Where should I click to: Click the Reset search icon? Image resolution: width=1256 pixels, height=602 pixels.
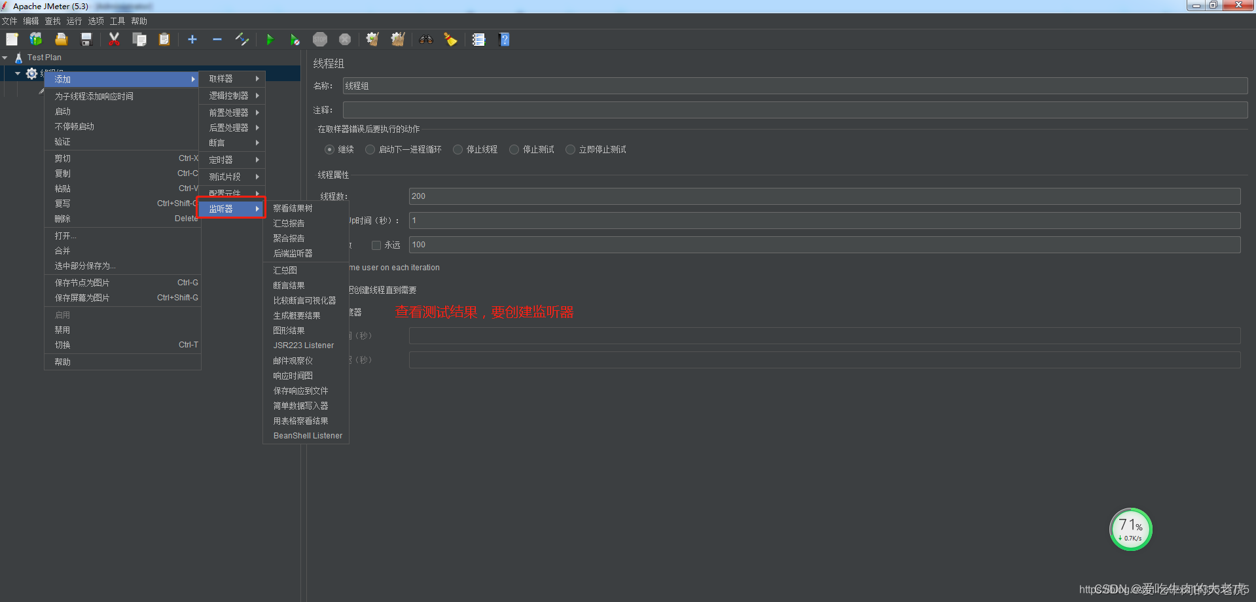(450, 39)
